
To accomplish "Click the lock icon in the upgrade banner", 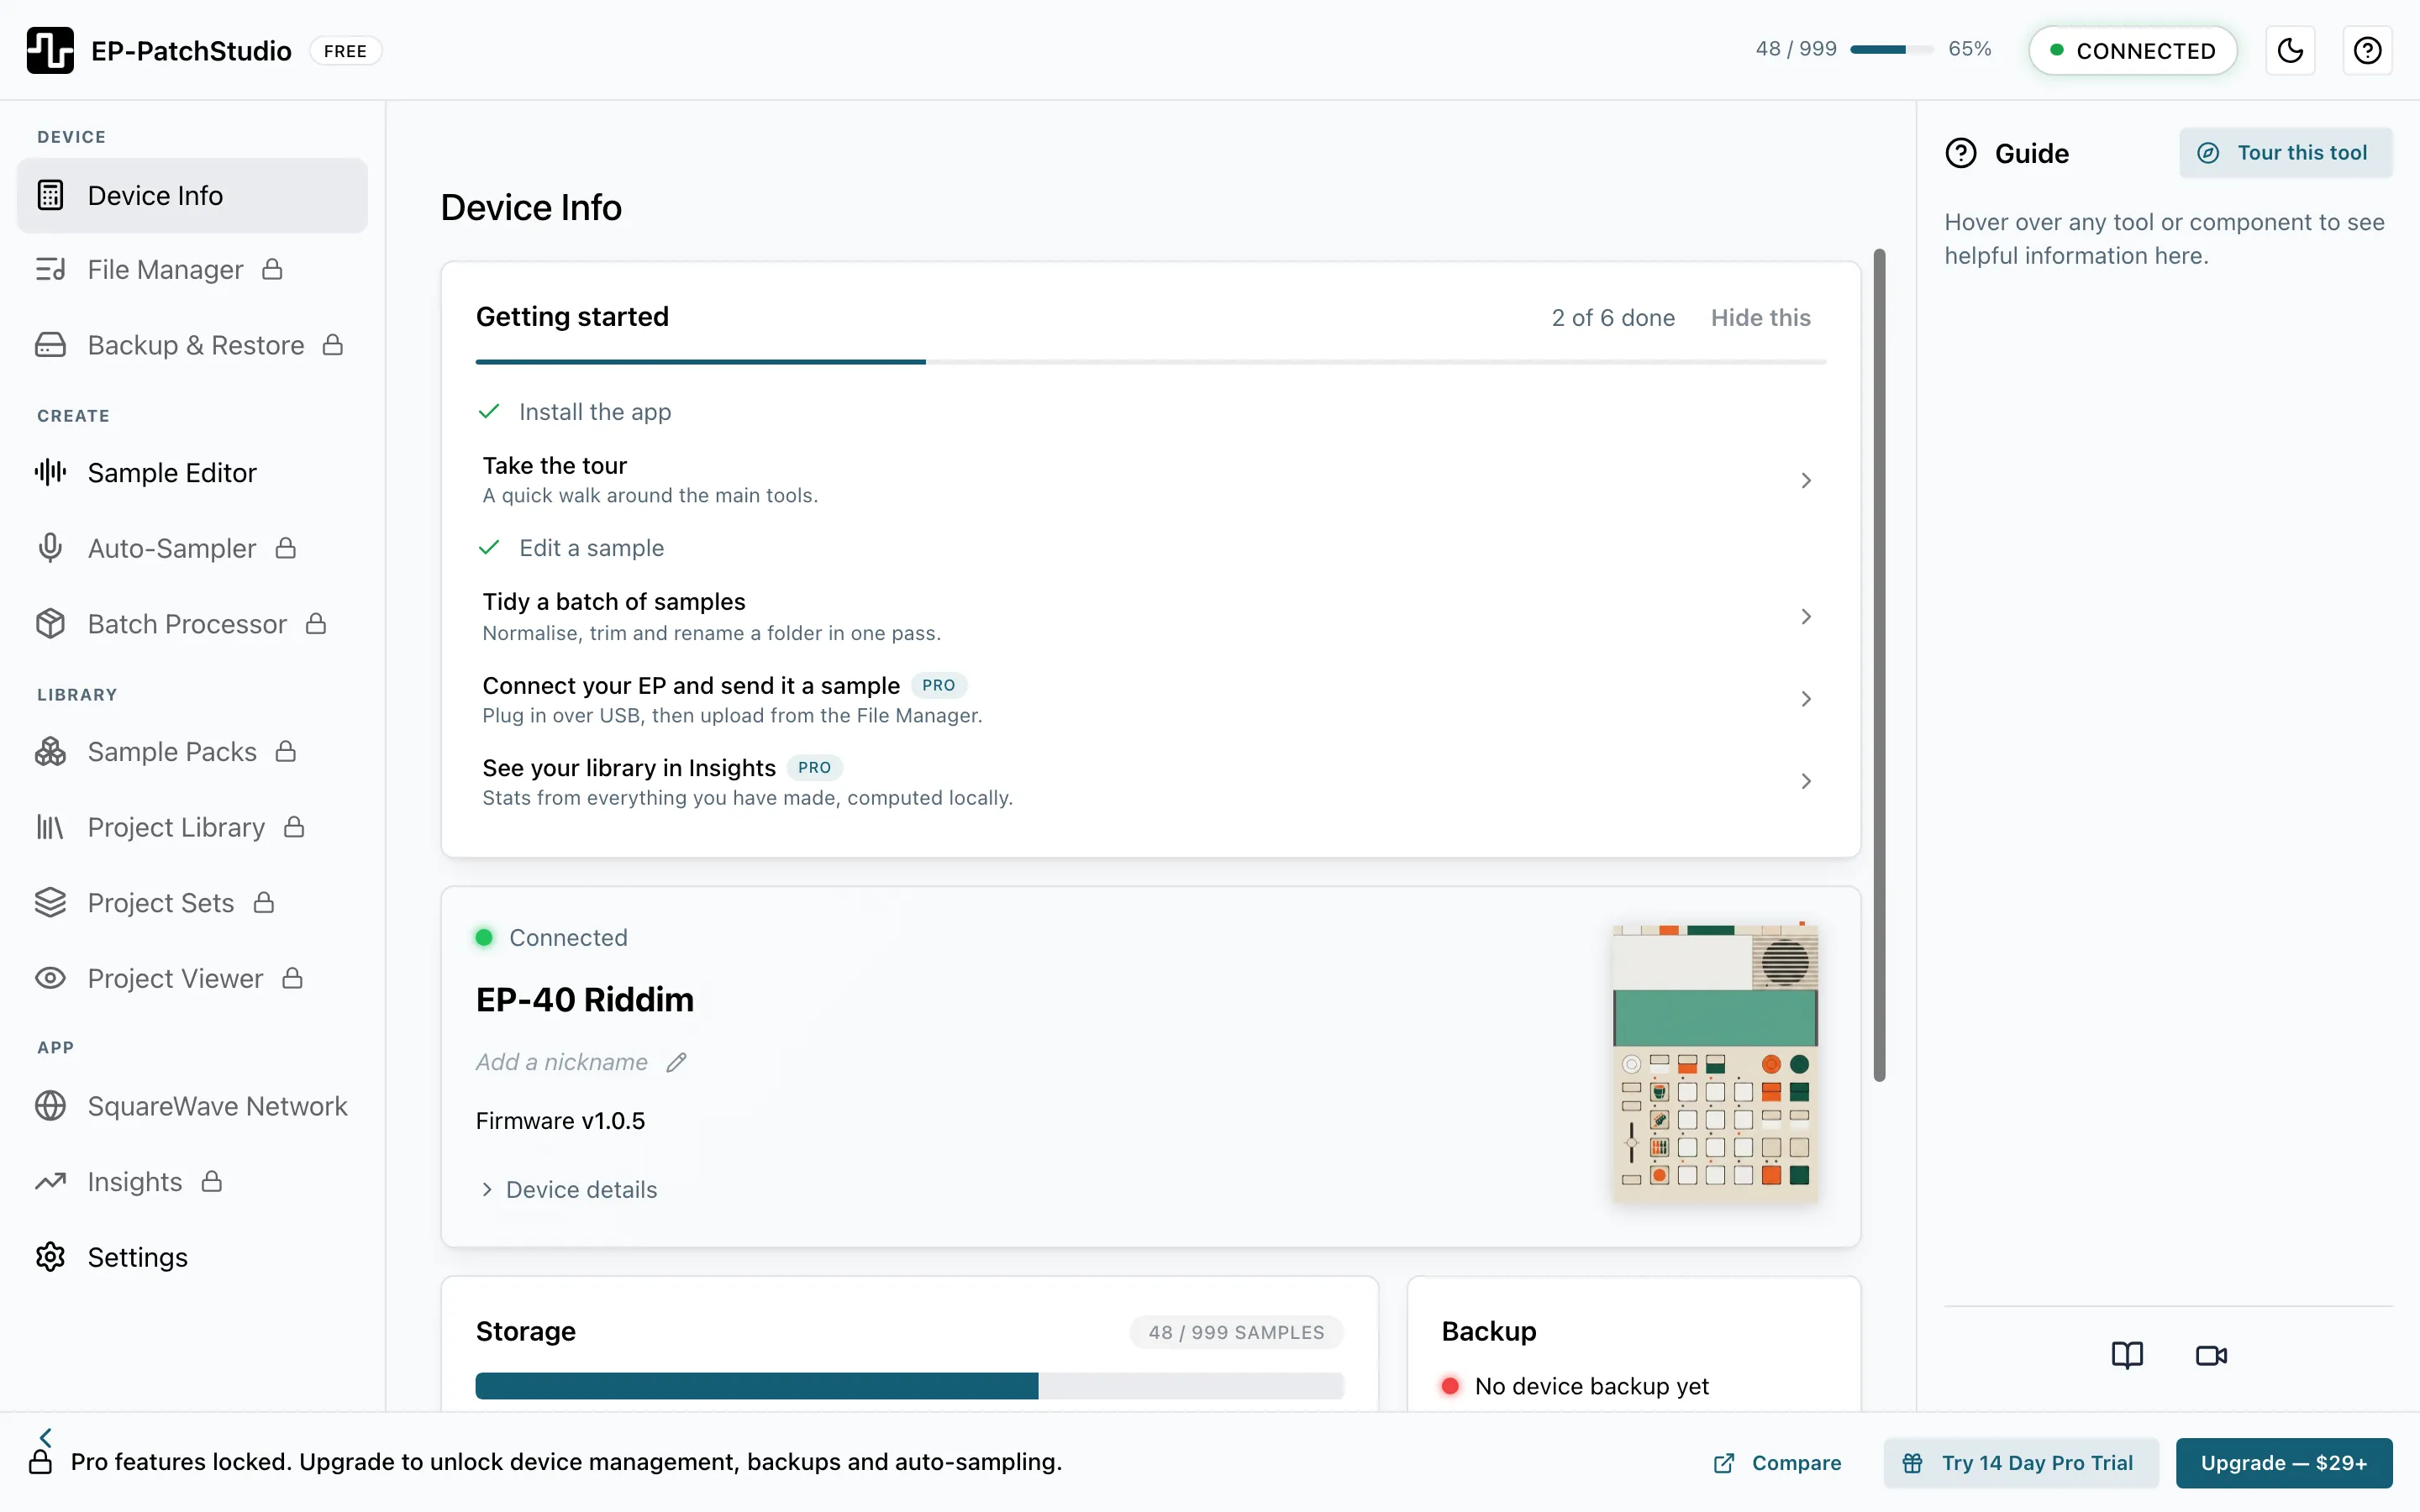I will coord(41,1462).
